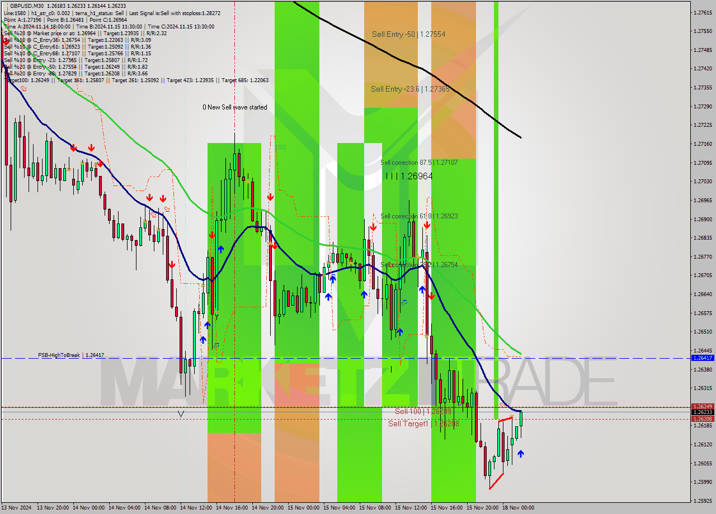Viewport: 716px width, 514px height.
Task: Click the 'Sell 100 | 1.26249' label
Action: [423, 411]
